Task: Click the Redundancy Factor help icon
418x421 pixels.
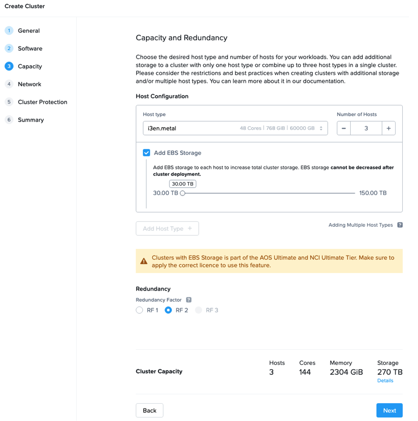Action: click(x=189, y=300)
